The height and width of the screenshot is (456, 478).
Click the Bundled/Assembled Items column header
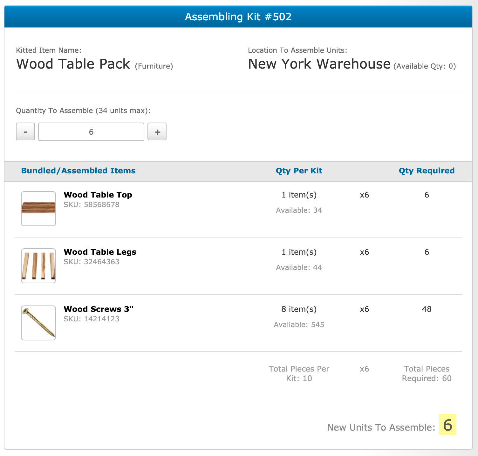78,171
